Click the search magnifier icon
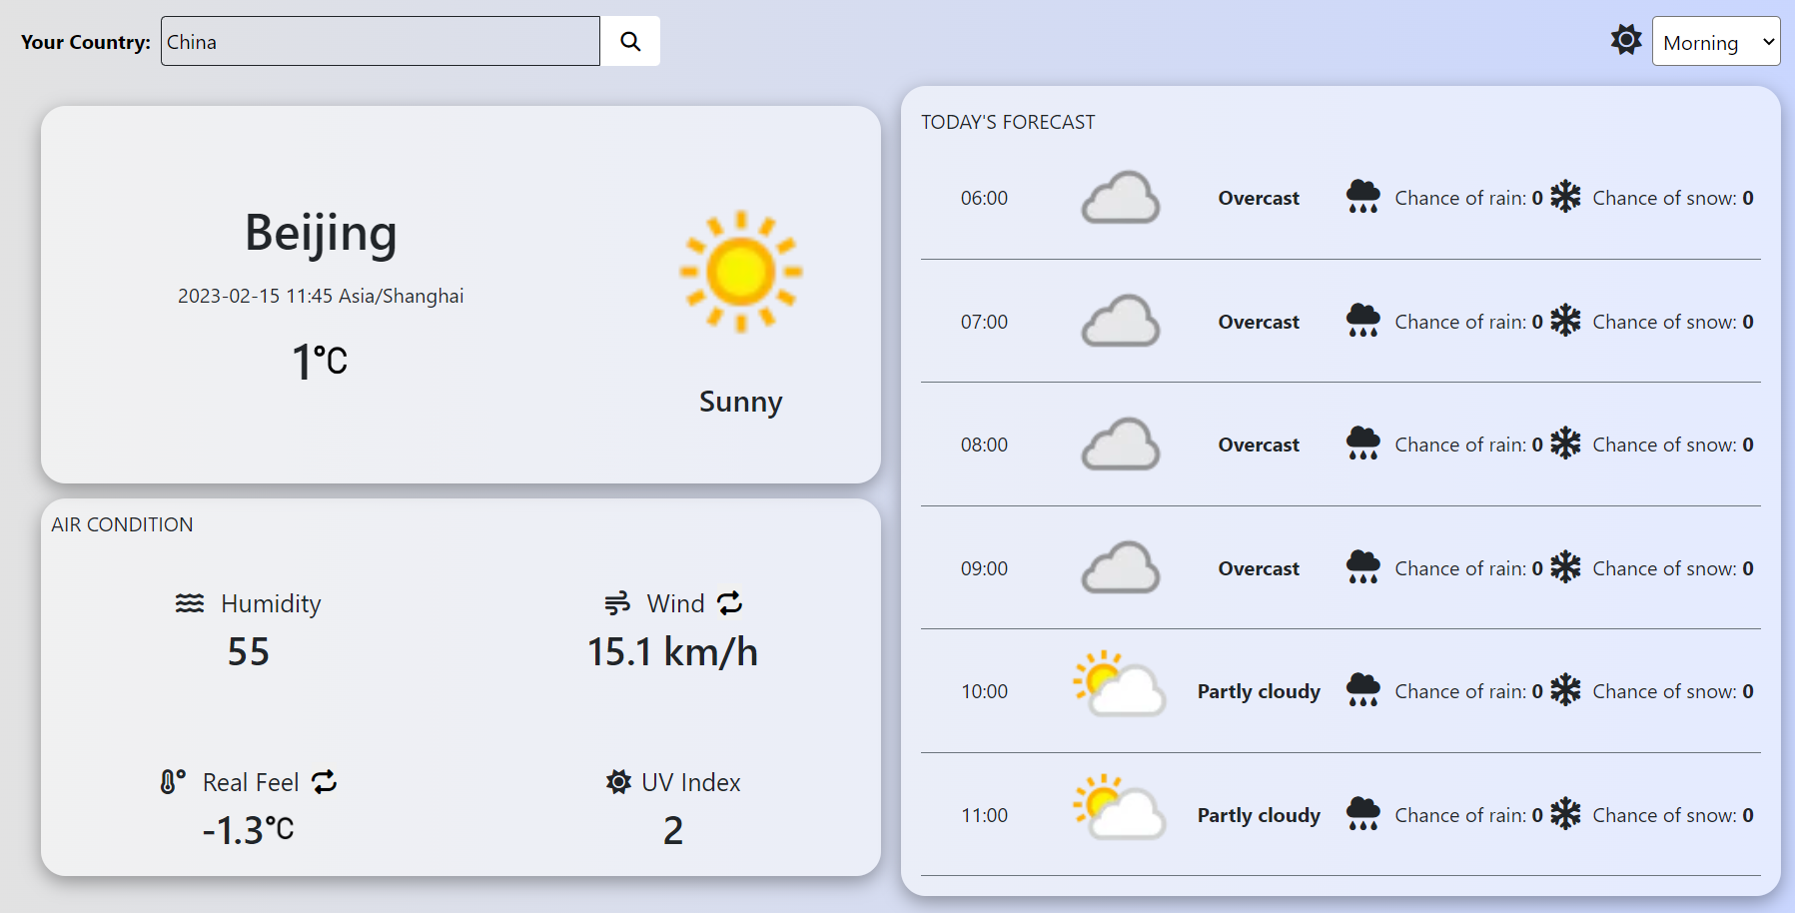 pos(629,41)
